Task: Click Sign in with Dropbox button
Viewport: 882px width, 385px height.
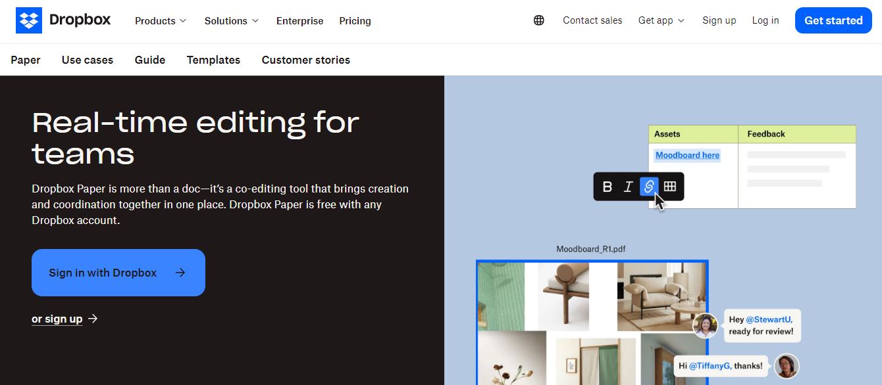Action: click(x=118, y=273)
